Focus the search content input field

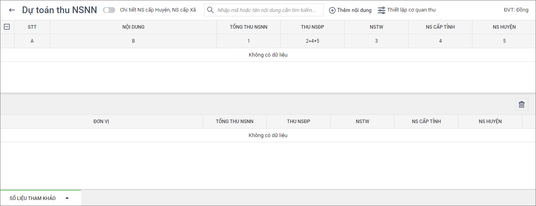(x=268, y=10)
